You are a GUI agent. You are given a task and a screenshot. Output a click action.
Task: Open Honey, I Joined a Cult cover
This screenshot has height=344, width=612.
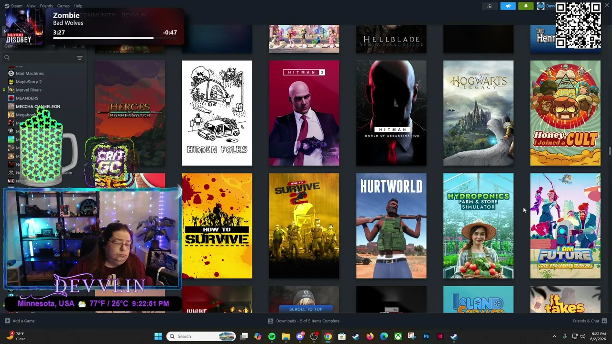coord(565,113)
